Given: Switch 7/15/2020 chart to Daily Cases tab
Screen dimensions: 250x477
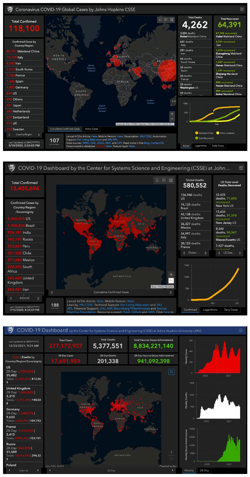Looking at the screenshot, I should (x=231, y=310).
